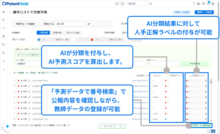The width and height of the screenshot is (220, 134).
Task: Click the blue label 1 color dot
Action: click(39, 40)
